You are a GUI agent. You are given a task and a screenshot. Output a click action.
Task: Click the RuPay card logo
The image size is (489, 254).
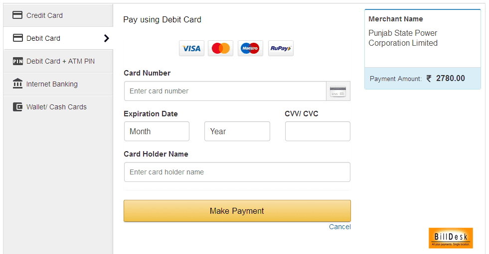tap(281, 48)
